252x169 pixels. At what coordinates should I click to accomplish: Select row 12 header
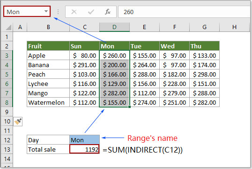coord(7,140)
